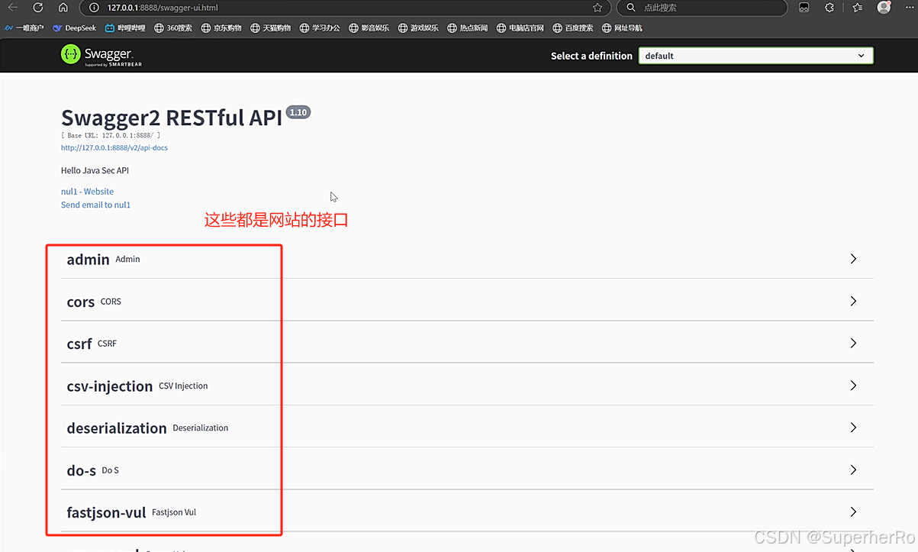
Task: Open the reader glasses icon in toolbar
Action: [x=804, y=8]
